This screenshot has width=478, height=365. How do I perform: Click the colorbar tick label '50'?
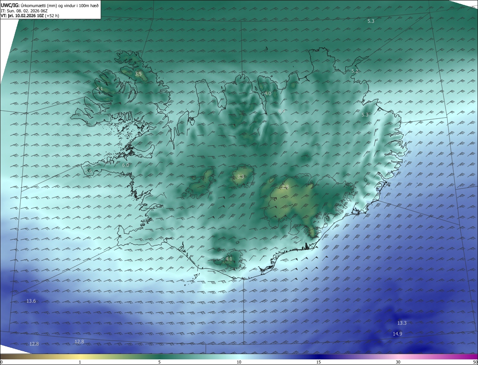tap(475, 362)
